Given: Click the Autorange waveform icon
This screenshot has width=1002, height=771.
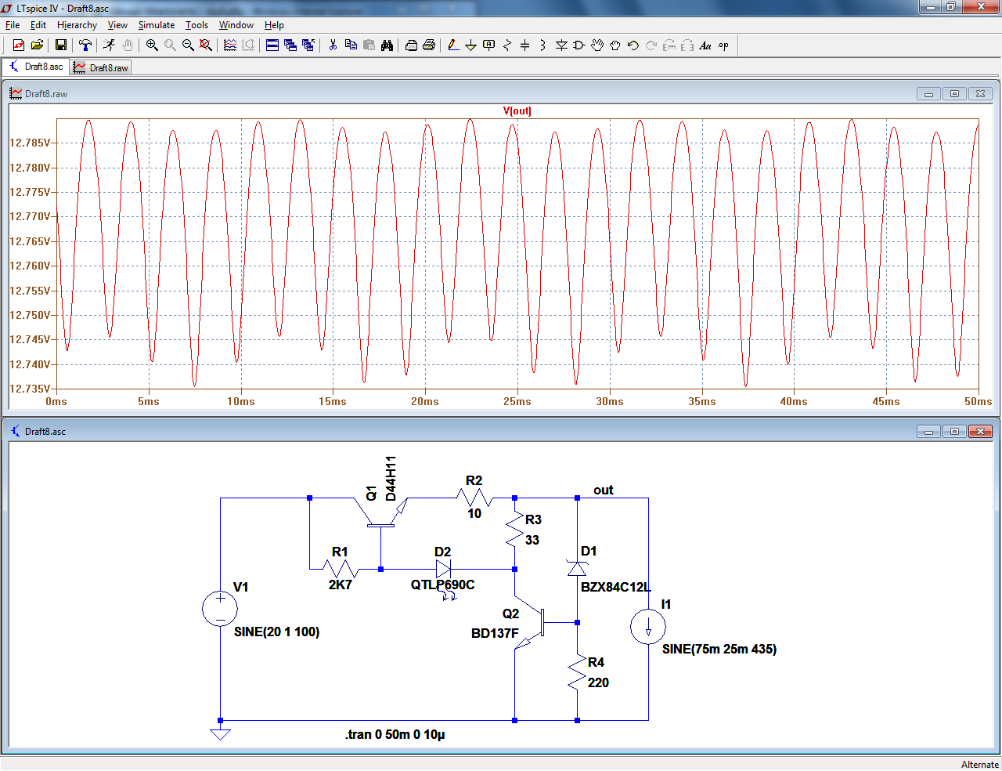Looking at the screenshot, I should [248, 45].
